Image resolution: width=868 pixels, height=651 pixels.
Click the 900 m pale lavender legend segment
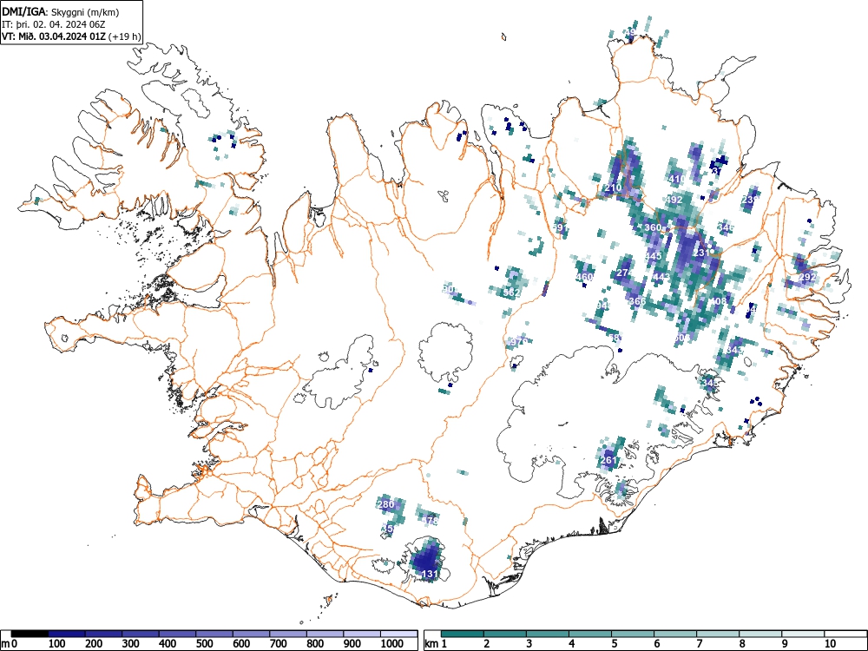(x=362, y=634)
